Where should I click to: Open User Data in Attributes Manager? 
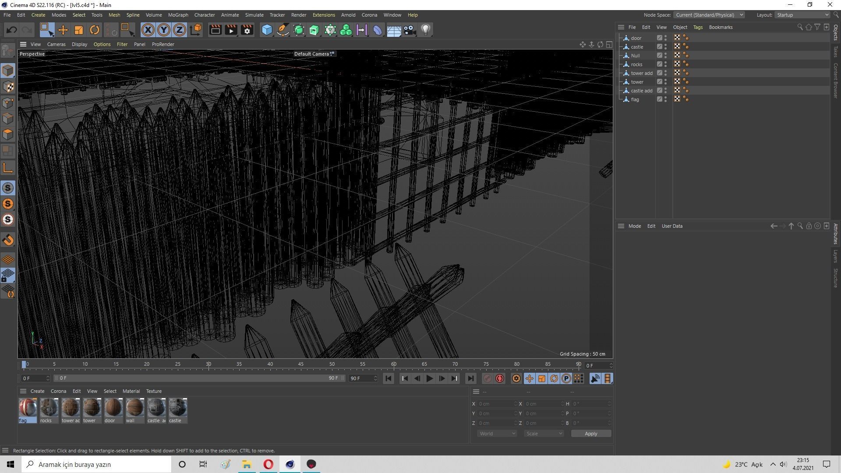point(672,226)
